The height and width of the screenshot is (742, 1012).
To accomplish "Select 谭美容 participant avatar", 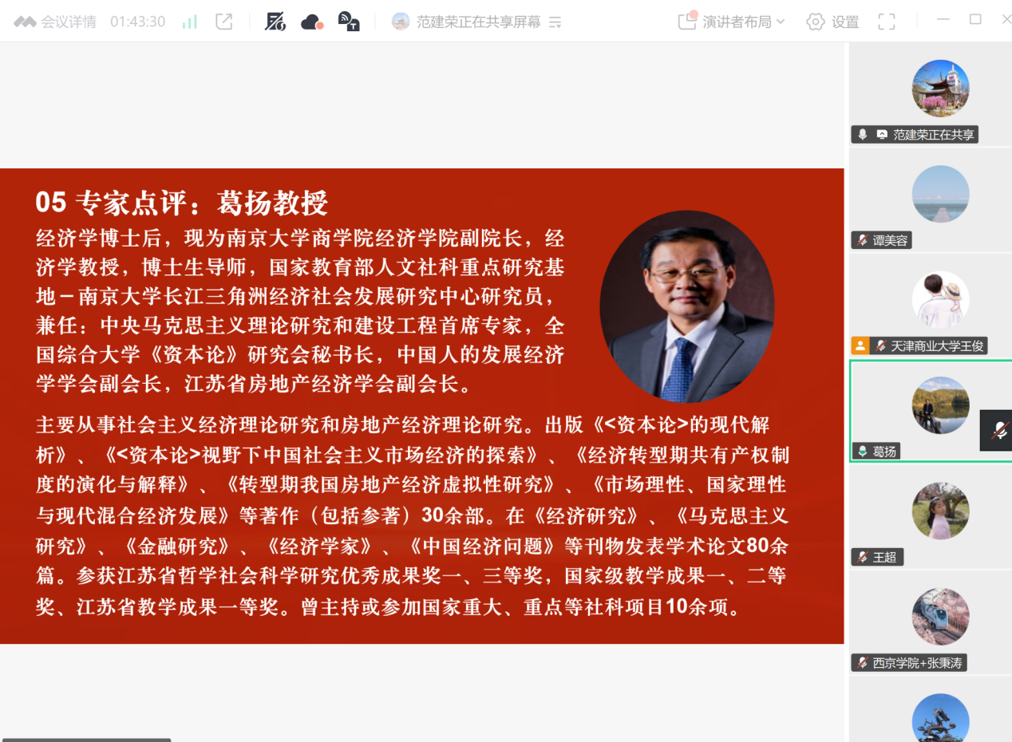I will click(940, 194).
